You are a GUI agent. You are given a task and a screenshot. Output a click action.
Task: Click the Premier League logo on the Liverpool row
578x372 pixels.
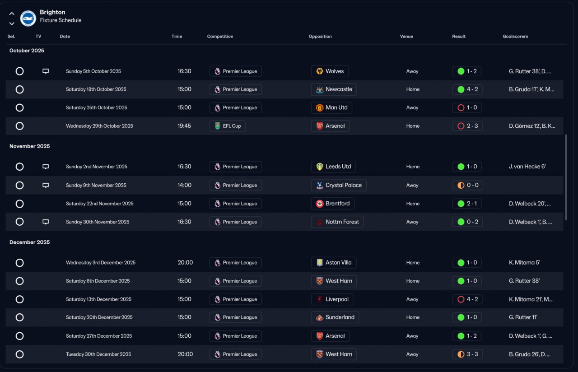point(217,299)
